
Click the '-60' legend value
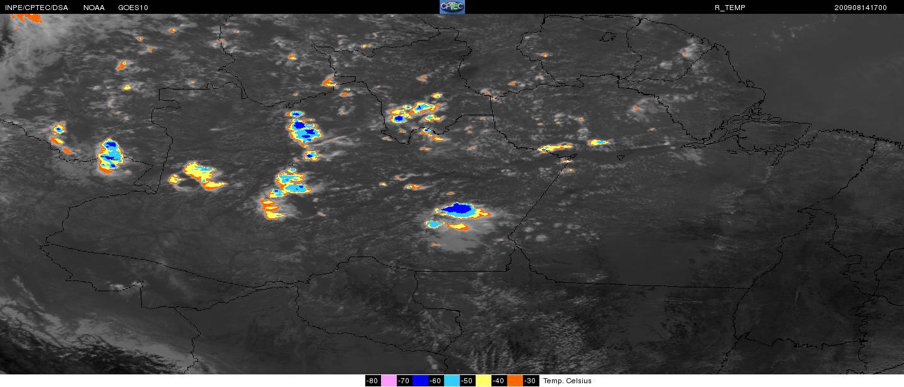435,381
